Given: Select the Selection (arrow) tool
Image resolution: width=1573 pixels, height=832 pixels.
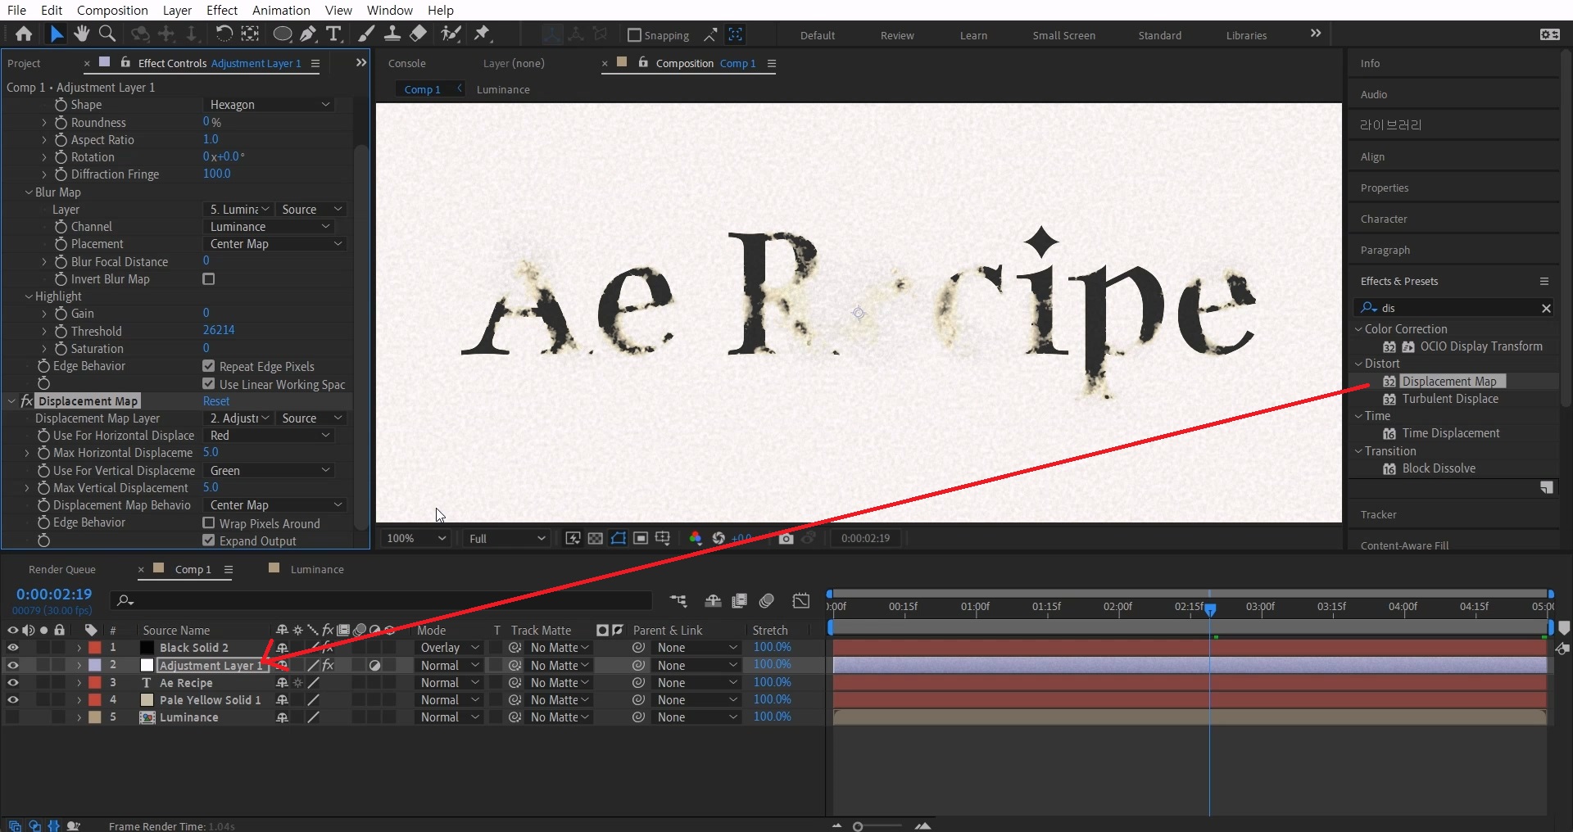Looking at the screenshot, I should click(56, 34).
